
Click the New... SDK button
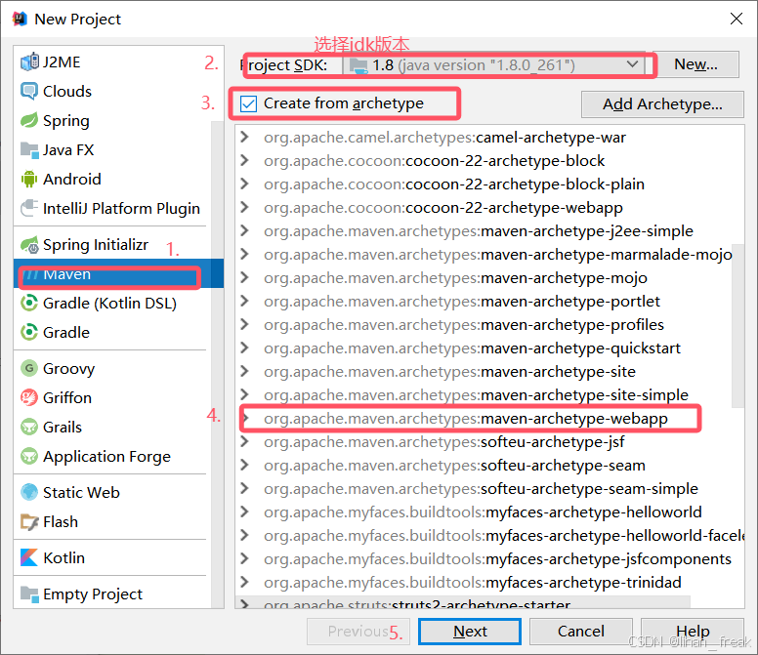tap(695, 64)
